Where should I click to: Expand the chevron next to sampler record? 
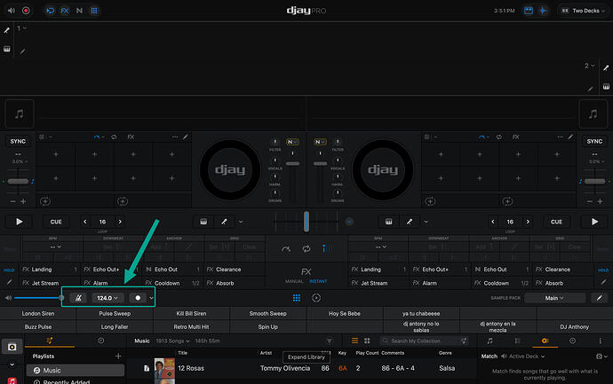(151, 298)
